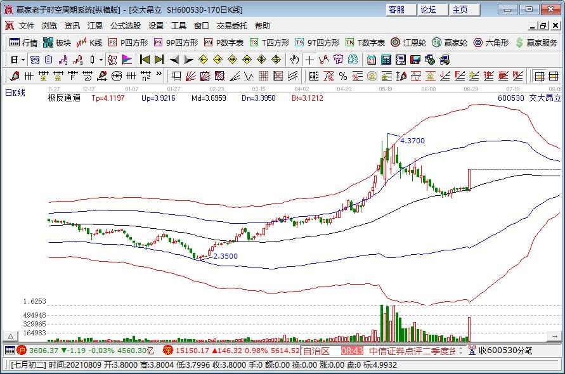Image resolution: width=565 pixels, height=374 pixels.
Task: Expand the candlestick style dropdown arrow
Action: [x=101, y=60]
